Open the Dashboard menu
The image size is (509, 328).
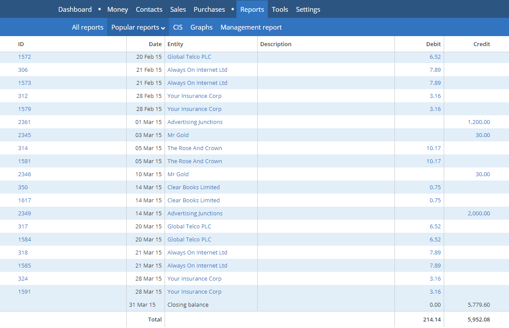(x=74, y=10)
